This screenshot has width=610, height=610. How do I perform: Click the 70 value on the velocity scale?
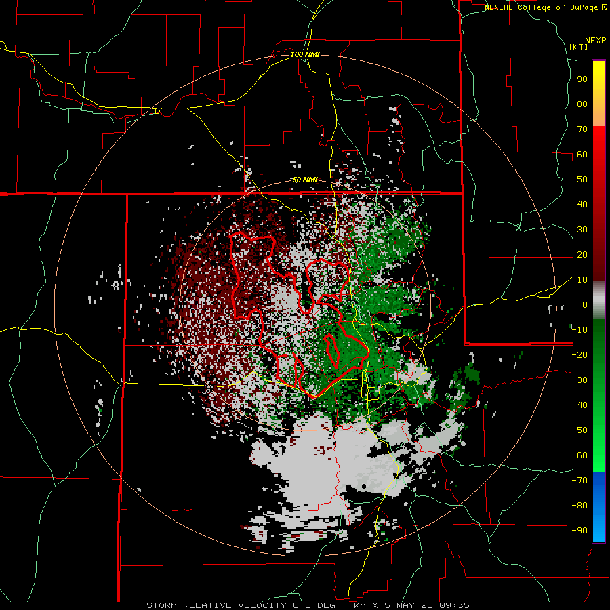582,129
